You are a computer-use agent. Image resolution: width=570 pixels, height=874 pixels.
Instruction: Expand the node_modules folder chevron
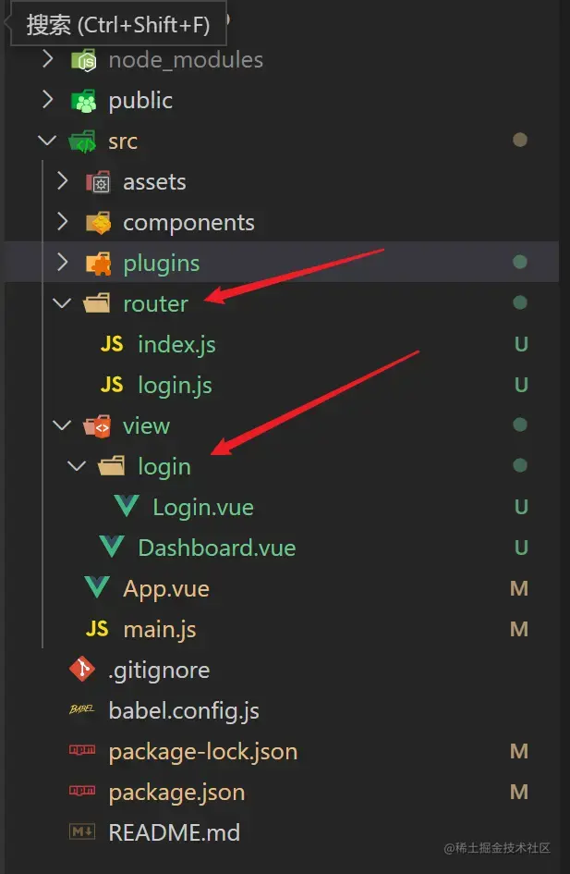click(48, 58)
